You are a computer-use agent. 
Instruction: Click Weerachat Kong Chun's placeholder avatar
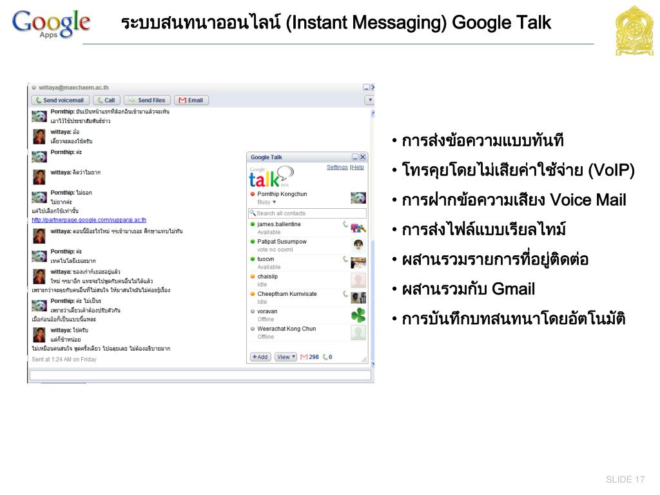click(358, 333)
